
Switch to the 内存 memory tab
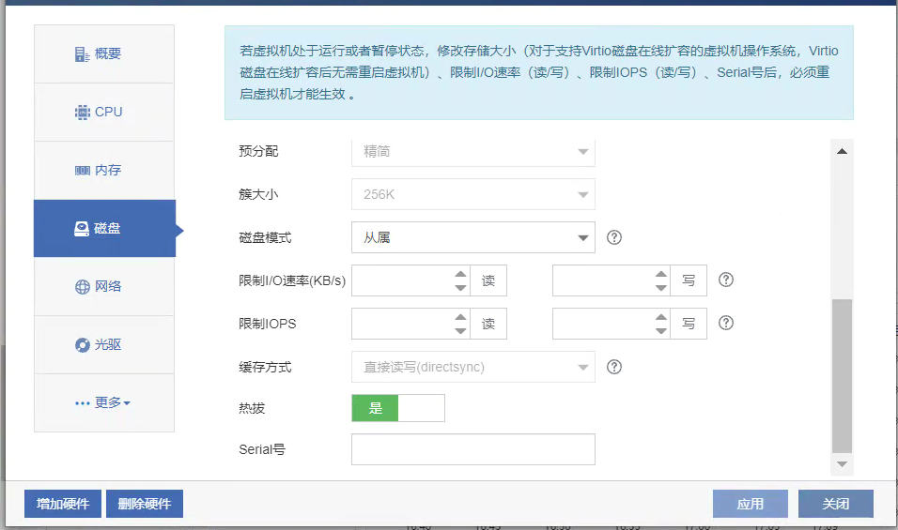click(104, 171)
